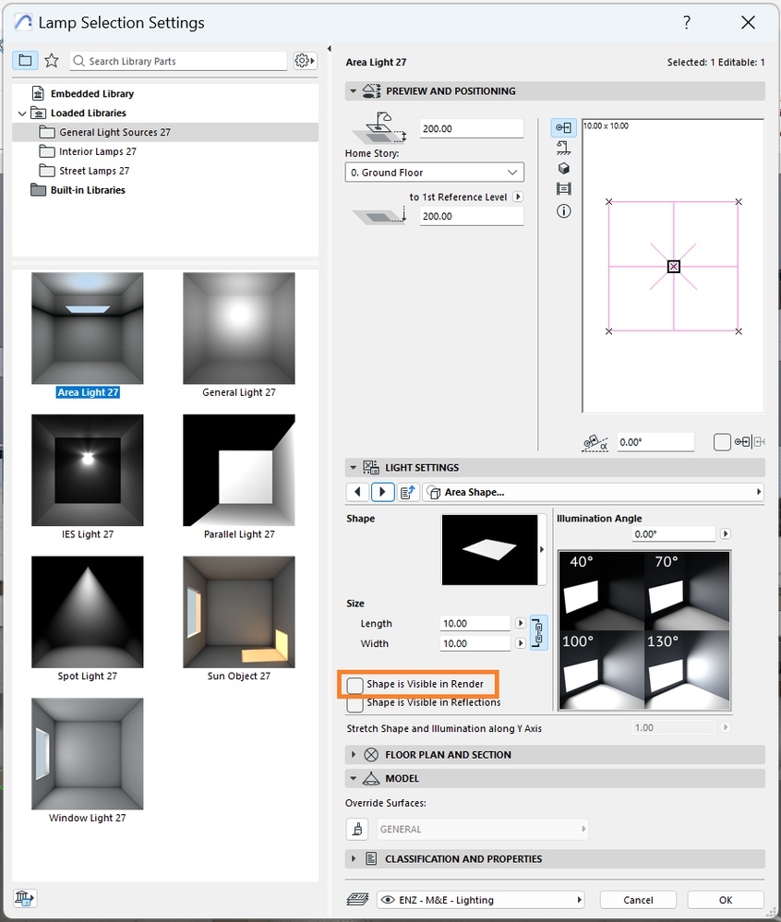Viewport: 781px width, 922px height.
Task: Open the help question mark
Action: coord(686,22)
